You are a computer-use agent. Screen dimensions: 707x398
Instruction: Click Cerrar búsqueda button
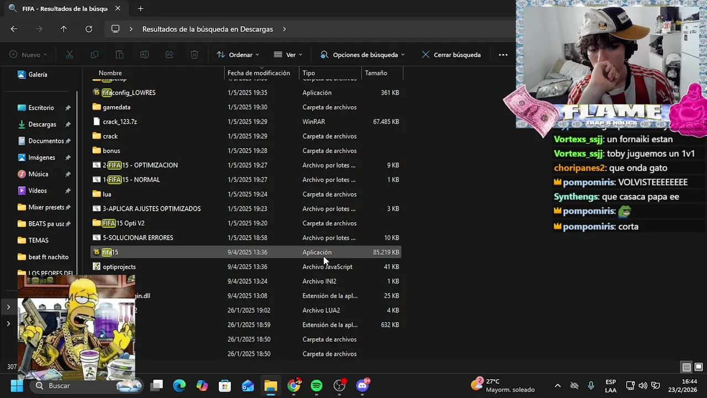point(451,55)
